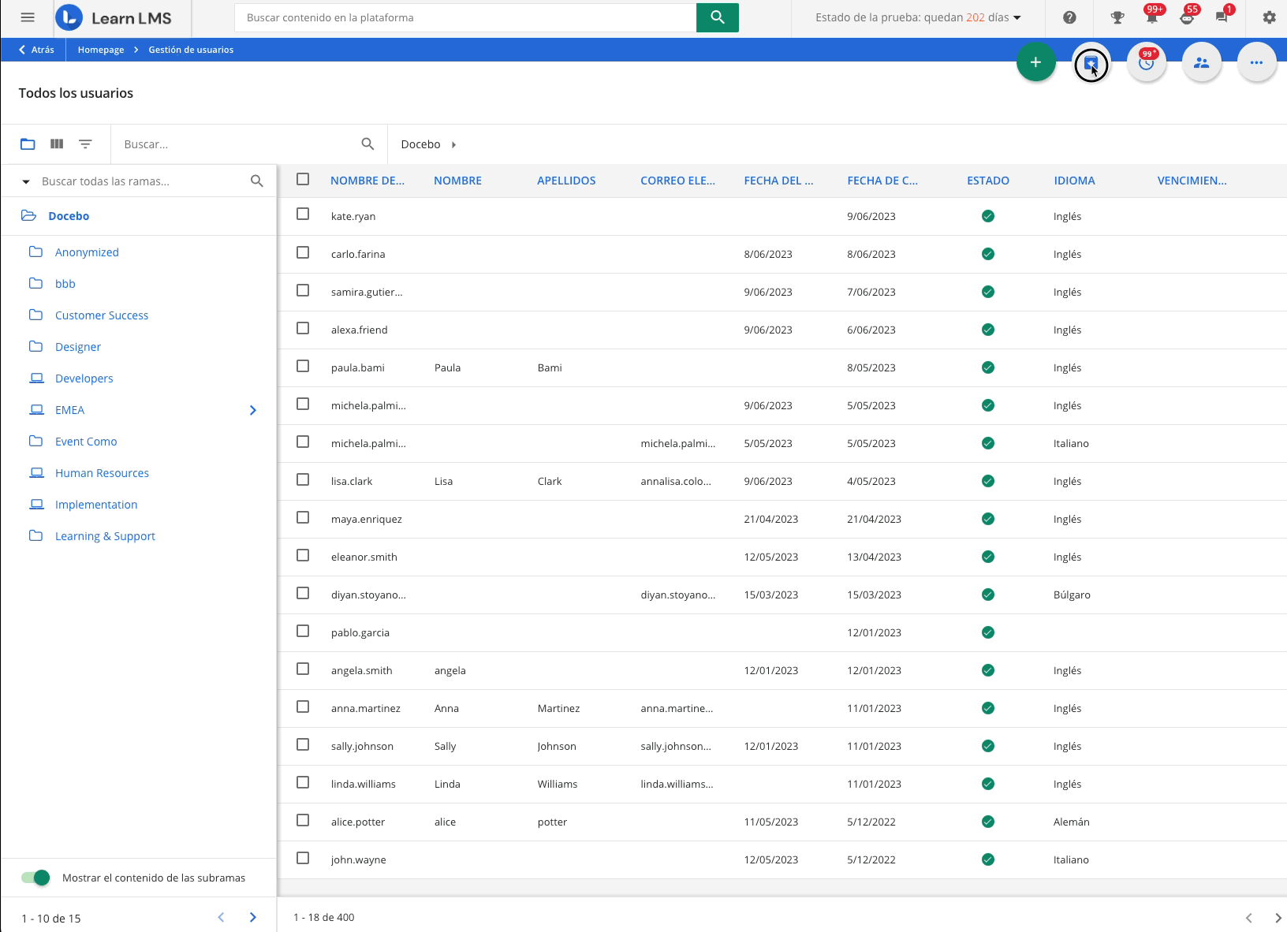Go to previous page of branches
Image resolution: width=1287 pixels, height=932 pixels.
221,917
